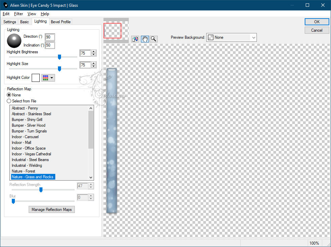Select Industrial - Welding map
331x247 pixels.
[27, 165]
